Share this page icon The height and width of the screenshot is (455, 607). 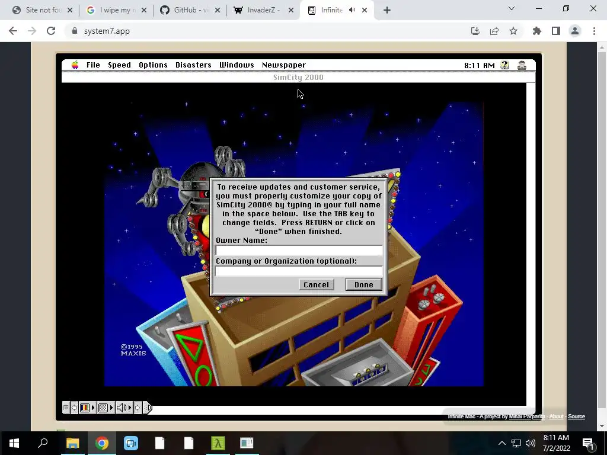494,31
